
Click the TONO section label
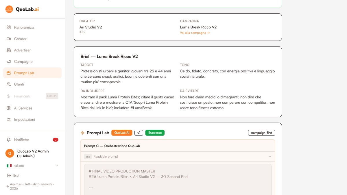tap(185, 65)
